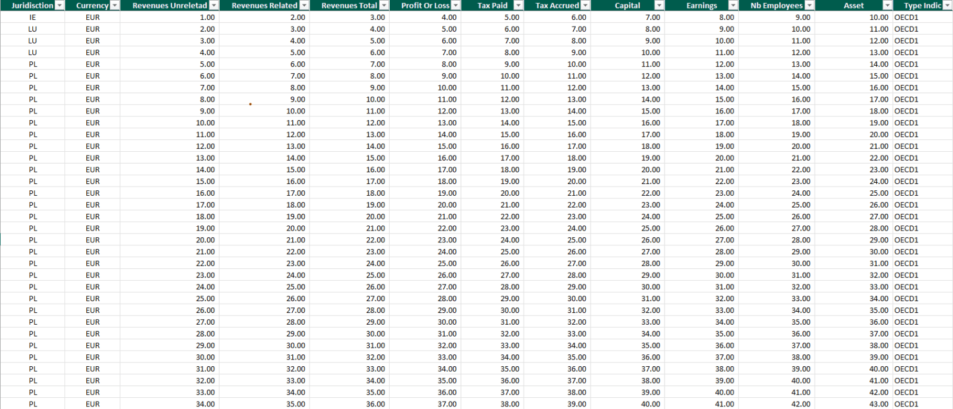Open the Juridisction column filter dropdown
The width and height of the screenshot is (953, 409).
click(60, 6)
